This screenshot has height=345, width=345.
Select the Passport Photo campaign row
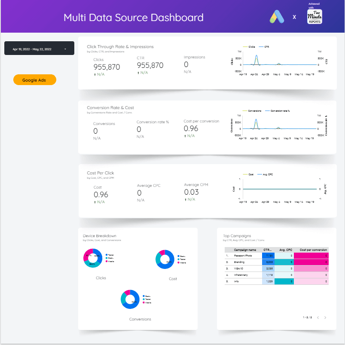pyautogui.click(x=277, y=256)
